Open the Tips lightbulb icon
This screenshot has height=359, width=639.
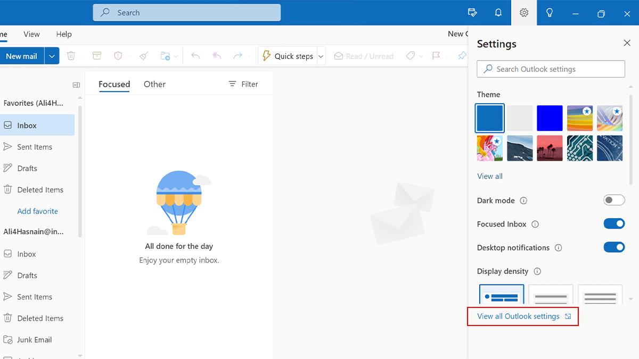pyautogui.click(x=550, y=13)
